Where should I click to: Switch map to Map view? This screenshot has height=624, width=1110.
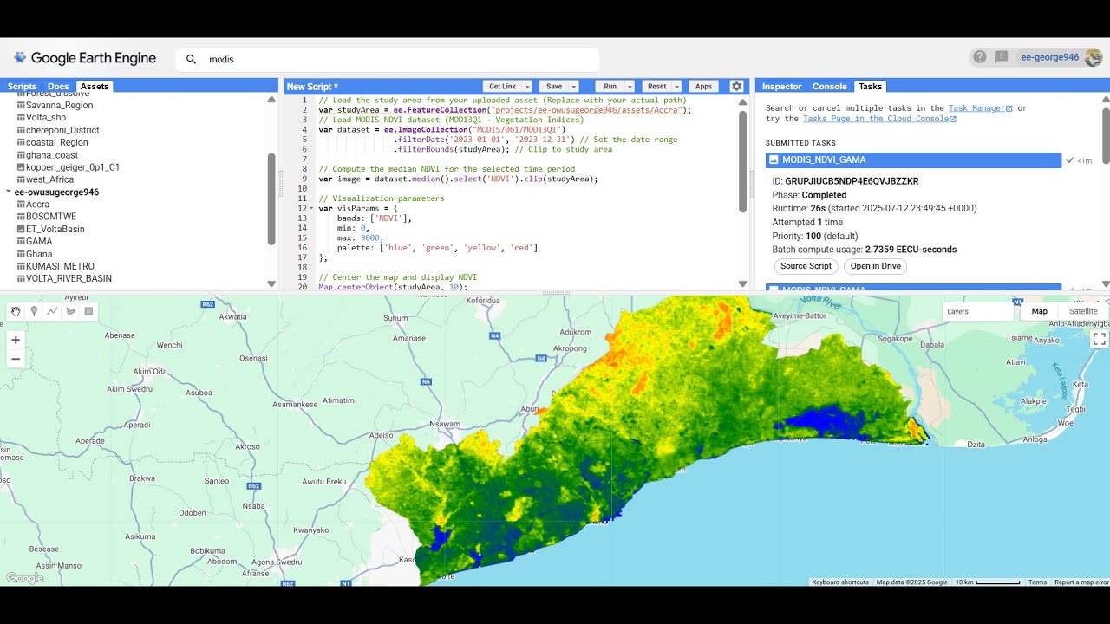pyautogui.click(x=1039, y=311)
